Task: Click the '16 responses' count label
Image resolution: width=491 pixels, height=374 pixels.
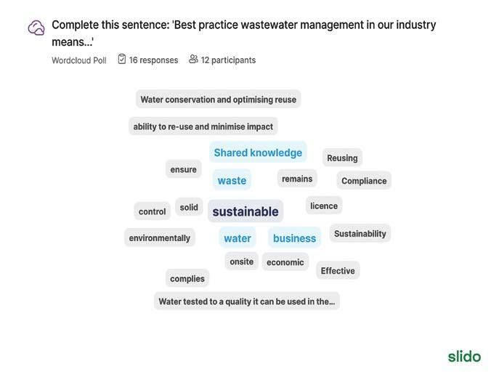Action: (153, 60)
